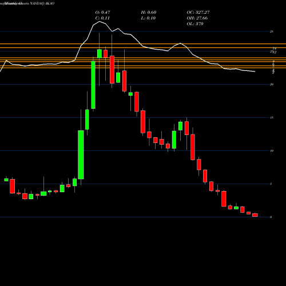Select the open value O: 0.47

[x=102, y=13]
